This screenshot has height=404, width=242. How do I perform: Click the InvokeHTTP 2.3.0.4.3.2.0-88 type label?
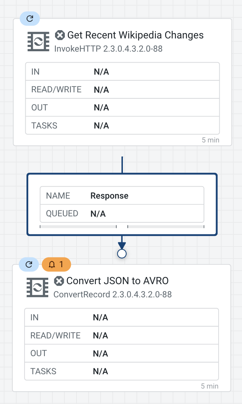pos(109,49)
